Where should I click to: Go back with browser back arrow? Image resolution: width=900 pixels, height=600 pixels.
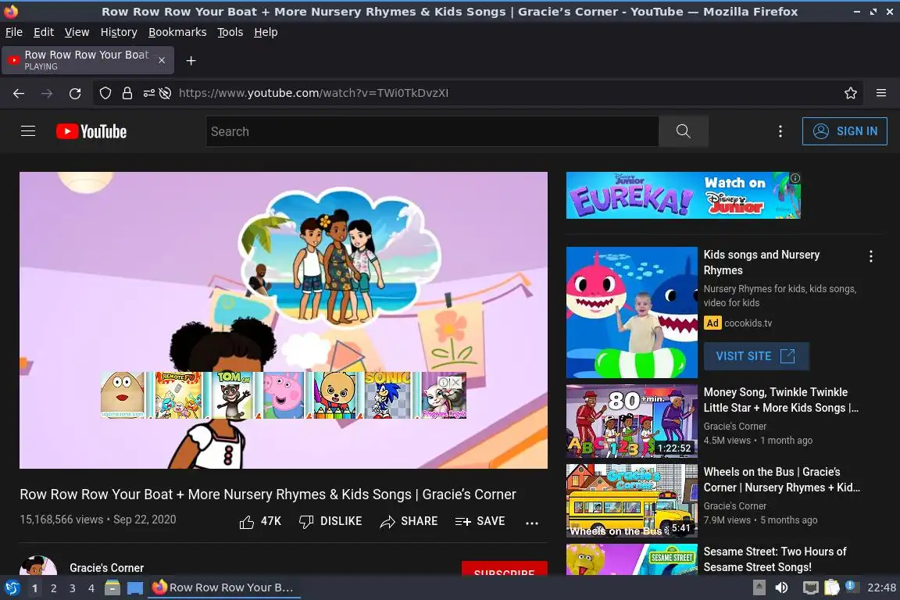(x=19, y=93)
